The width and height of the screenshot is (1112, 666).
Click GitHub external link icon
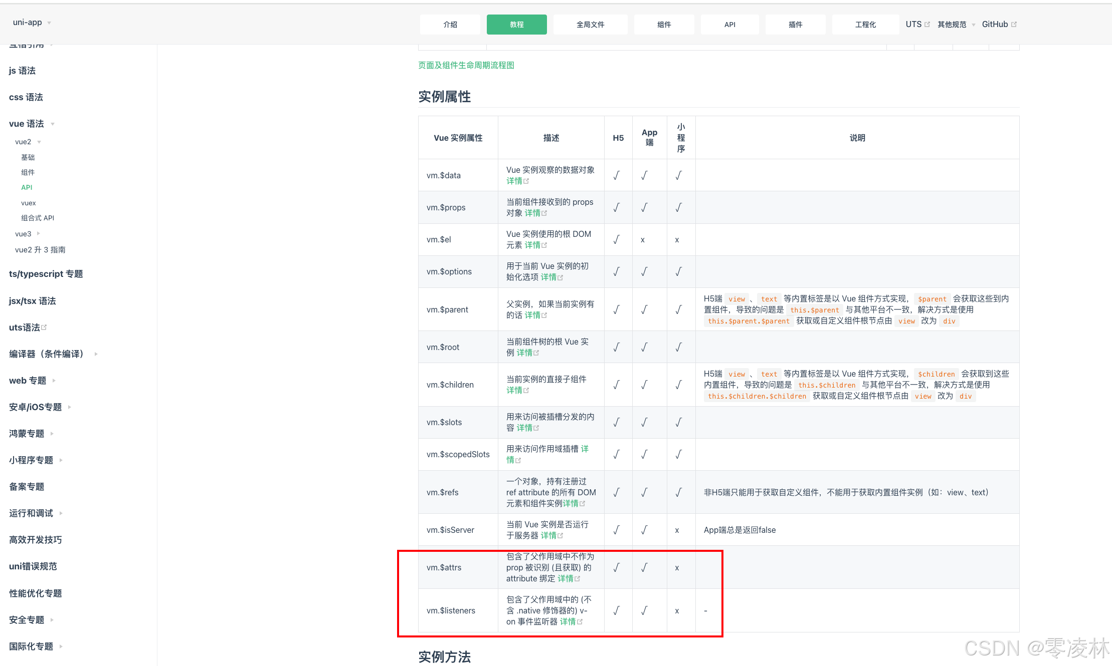coord(1014,25)
